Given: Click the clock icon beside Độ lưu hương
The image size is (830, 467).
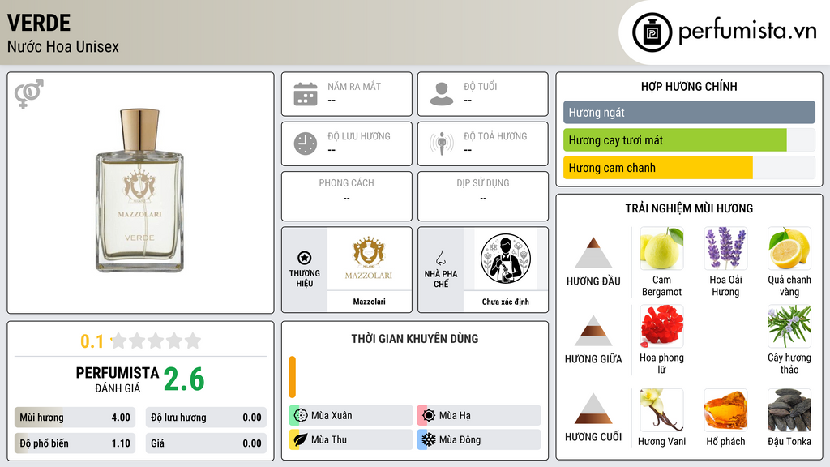Looking at the screenshot, I should coord(306,144).
